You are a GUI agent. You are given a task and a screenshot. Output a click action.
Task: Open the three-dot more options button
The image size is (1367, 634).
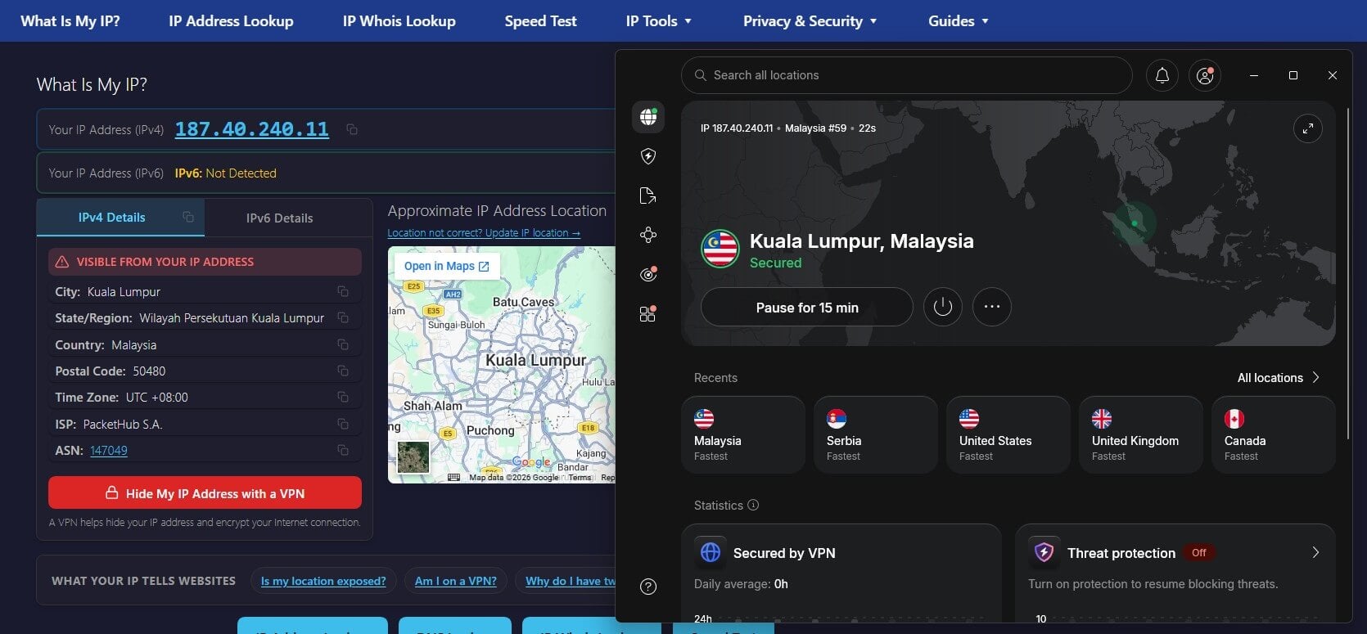click(x=992, y=307)
